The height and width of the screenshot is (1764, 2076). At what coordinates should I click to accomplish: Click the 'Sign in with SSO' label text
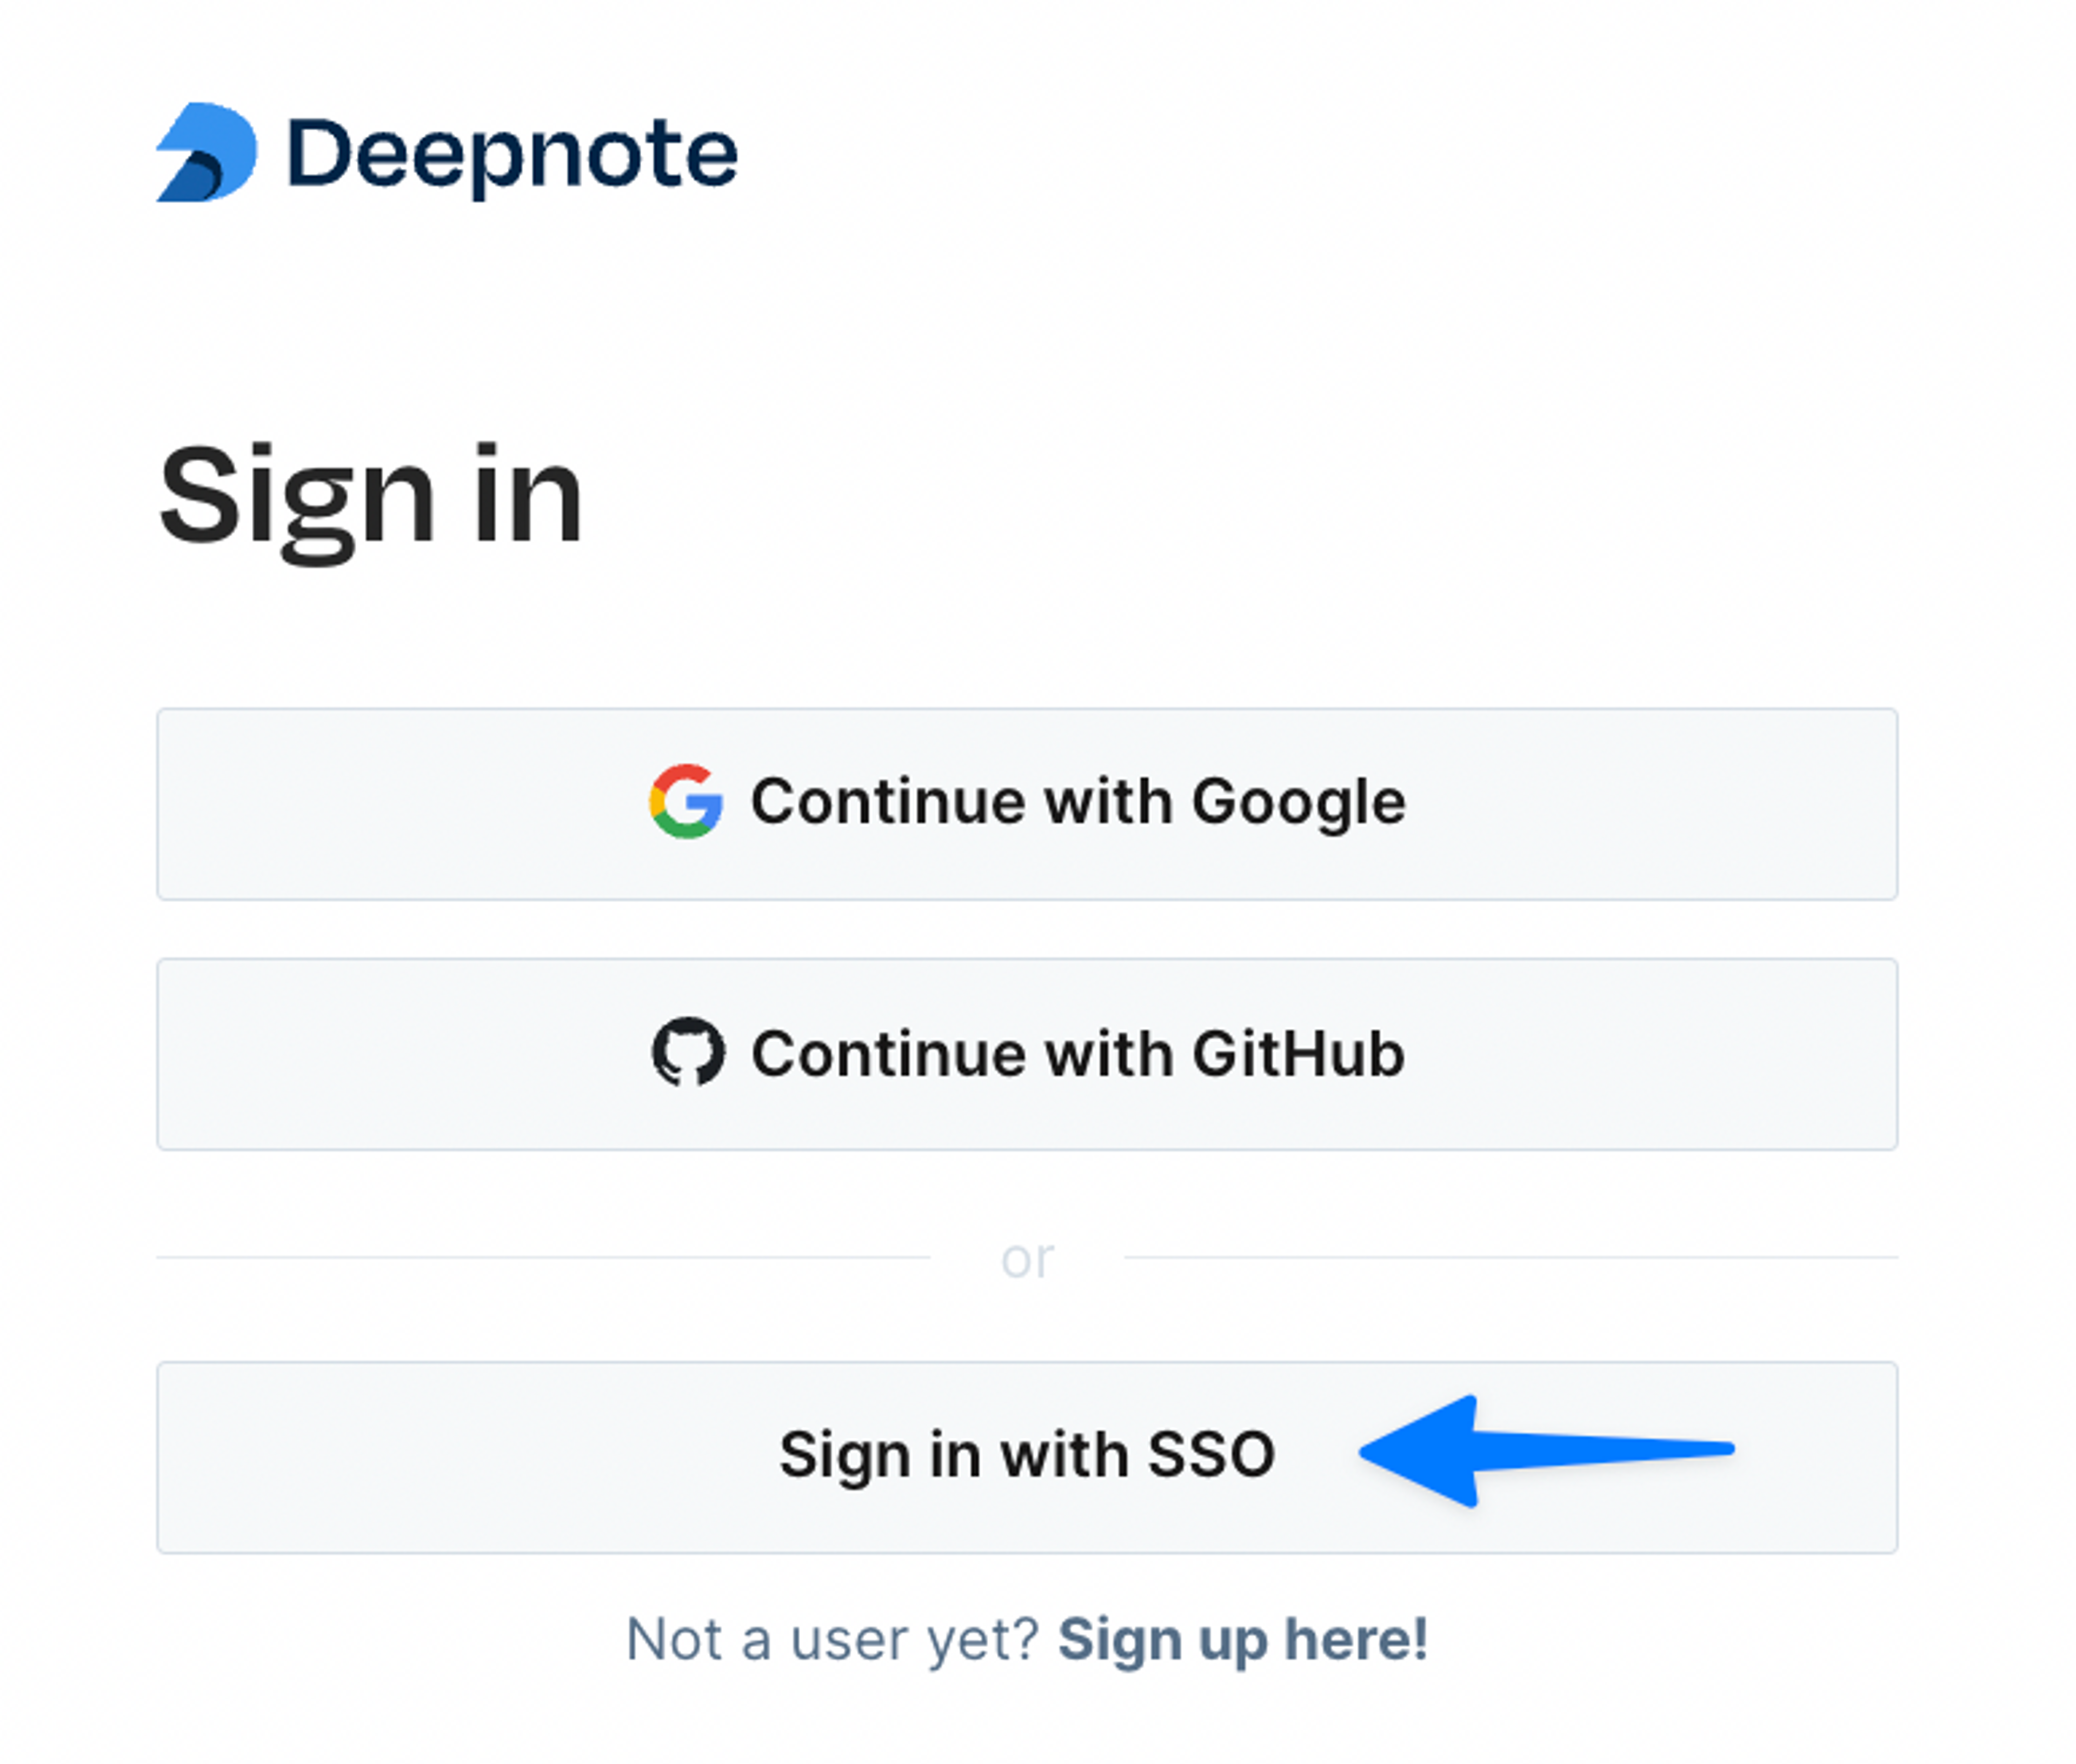pos(1027,1455)
